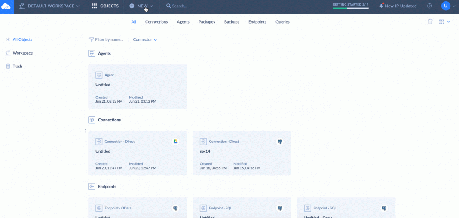459x218 pixels.
Task: Click the Google Drive icon on Untitled connection
Action: (x=175, y=142)
